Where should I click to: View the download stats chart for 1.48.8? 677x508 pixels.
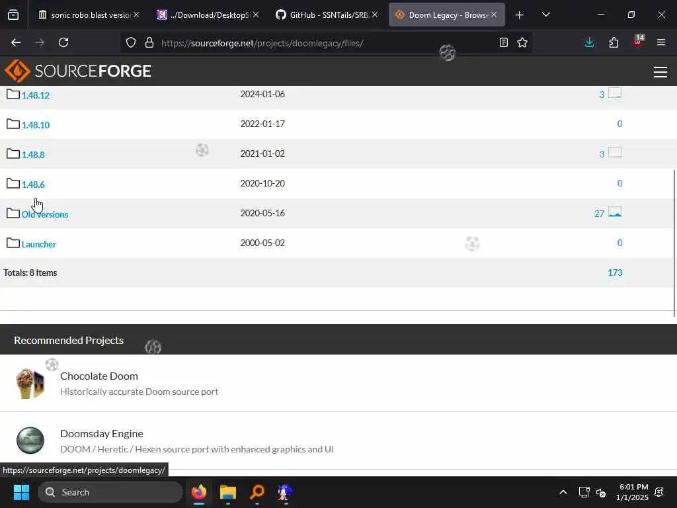(x=615, y=153)
